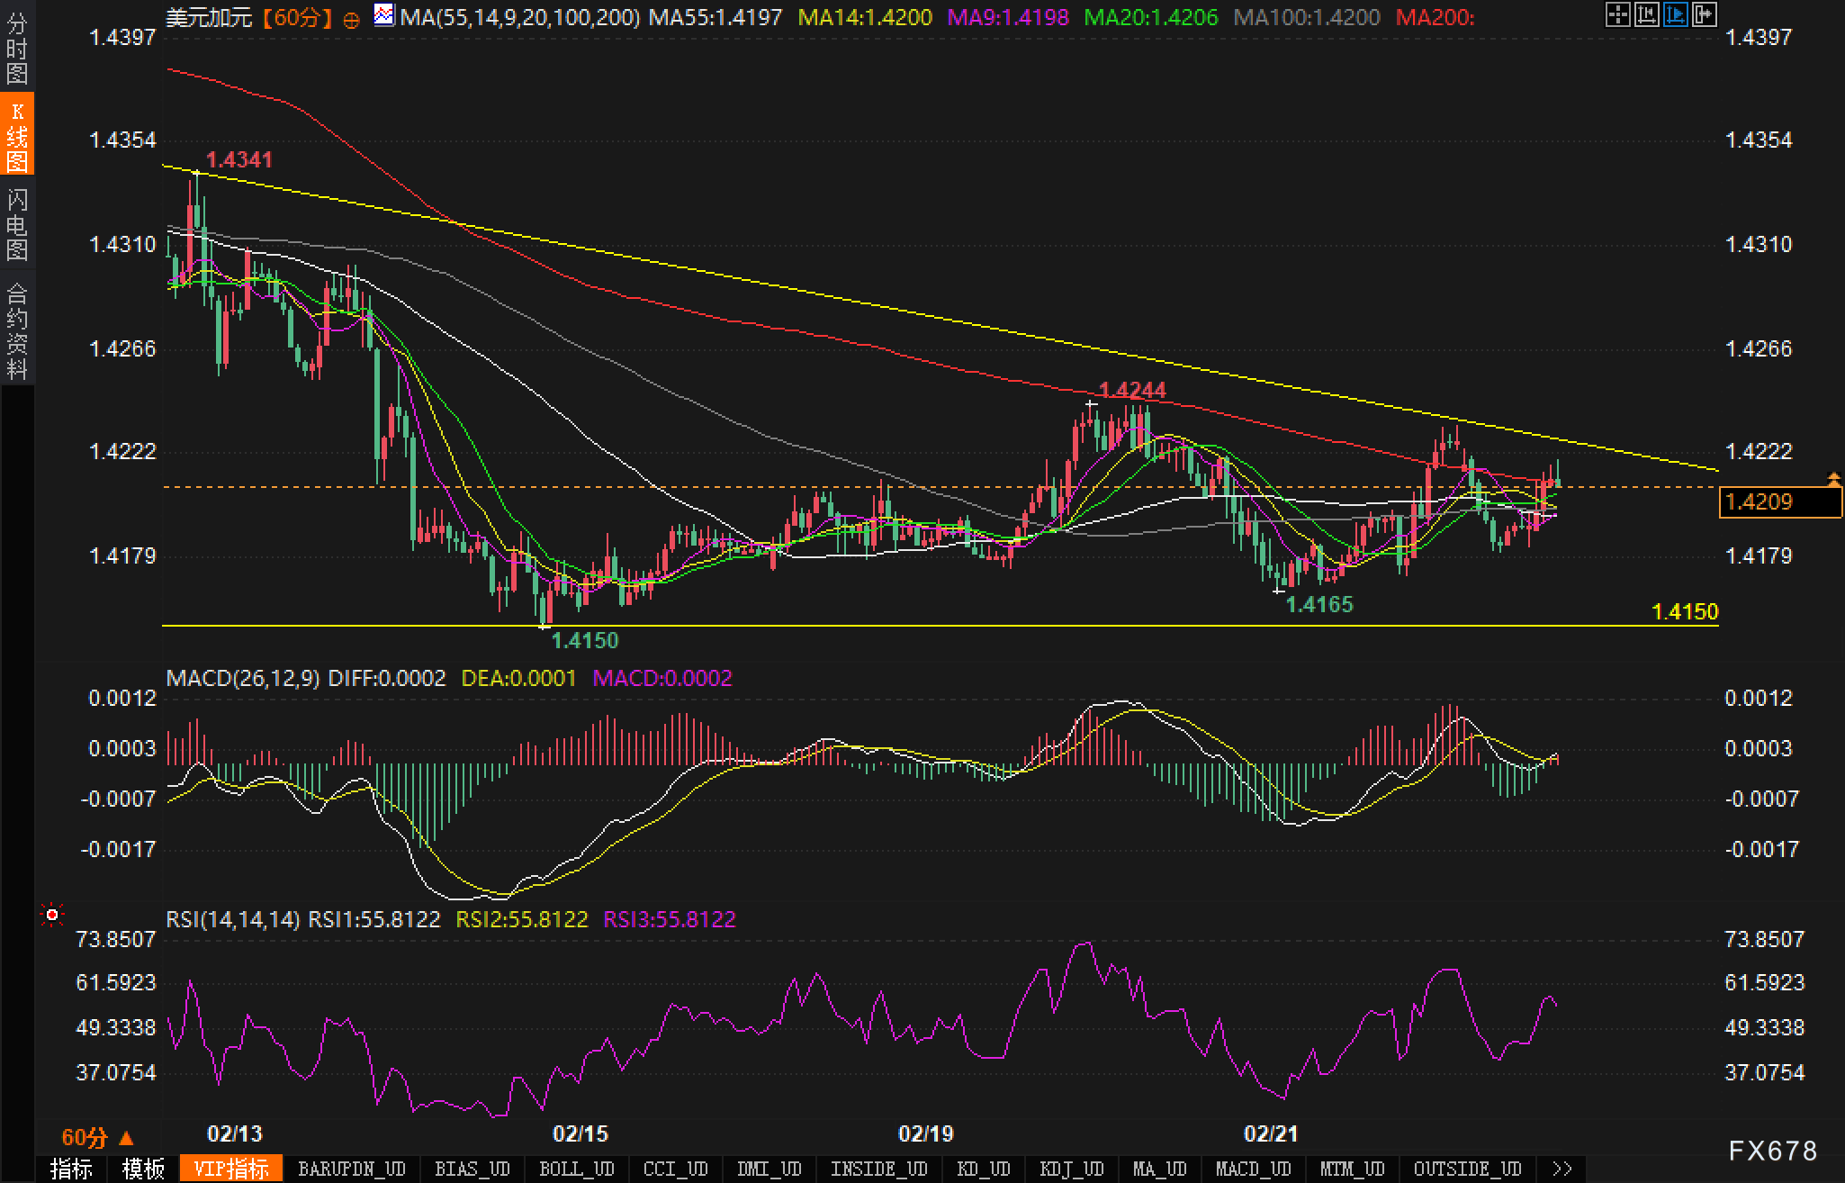This screenshot has height=1183, width=1845.
Task: Expand more indicators with the >> arrows
Action: point(1562,1169)
